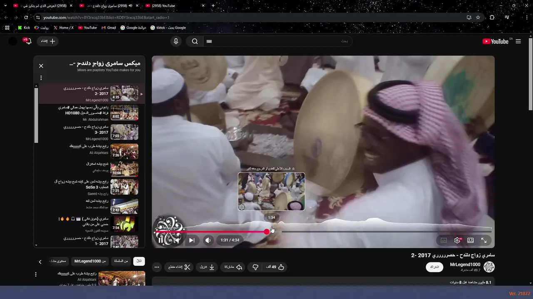The image size is (533, 299).
Task: Subscribe to MrLegend1000 channel
Action: tap(434, 267)
